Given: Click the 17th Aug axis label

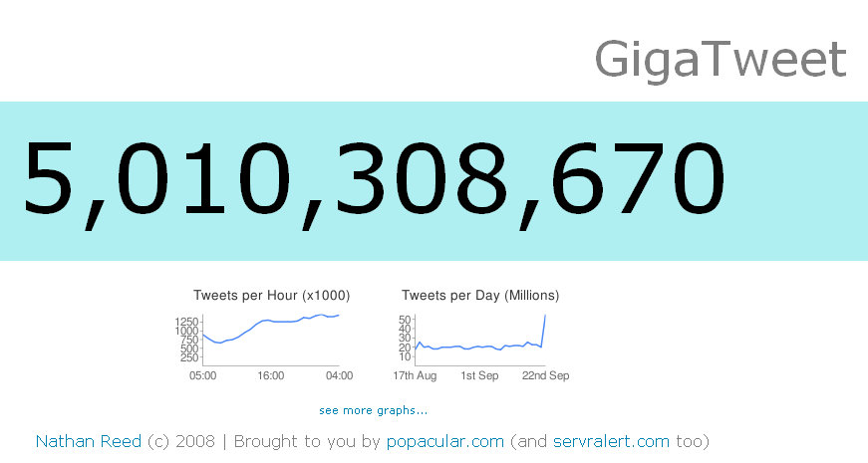Looking at the screenshot, I should click(x=415, y=375).
